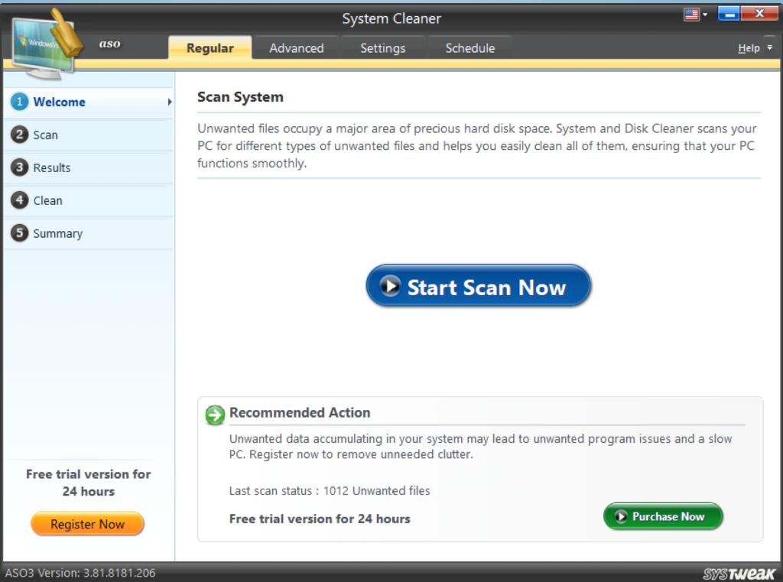The width and height of the screenshot is (783, 582).
Task: Select the Clean step
Action: pos(89,201)
